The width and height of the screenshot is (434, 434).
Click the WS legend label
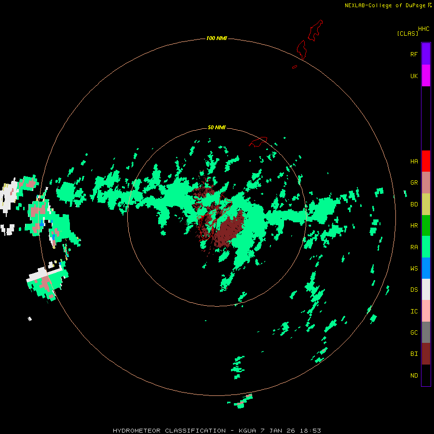click(414, 269)
